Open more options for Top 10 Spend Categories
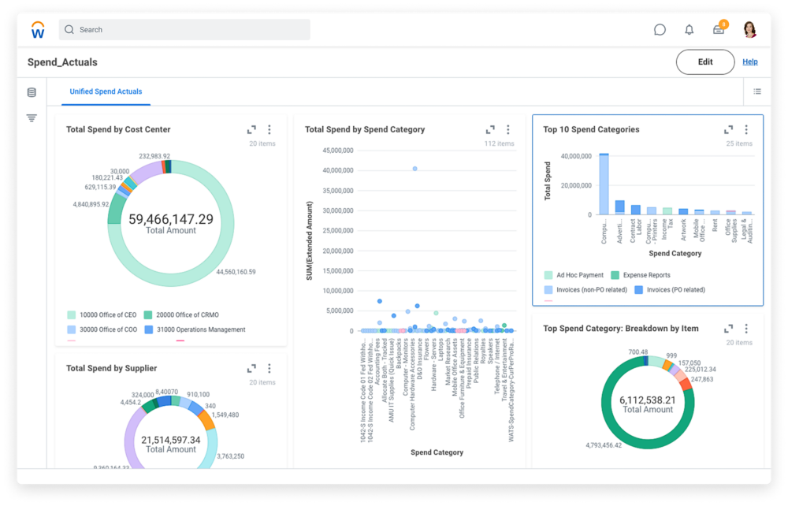 746,129
